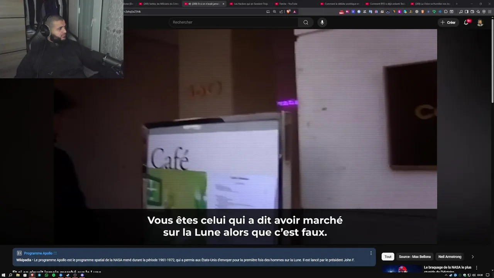The width and height of the screenshot is (494, 278).
Task: Click the YouTube search magnifier button
Action: pos(306,22)
